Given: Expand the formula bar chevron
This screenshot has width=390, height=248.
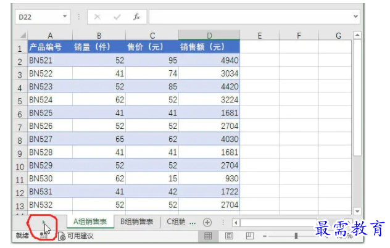Looking at the screenshot, I should [x=355, y=17].
